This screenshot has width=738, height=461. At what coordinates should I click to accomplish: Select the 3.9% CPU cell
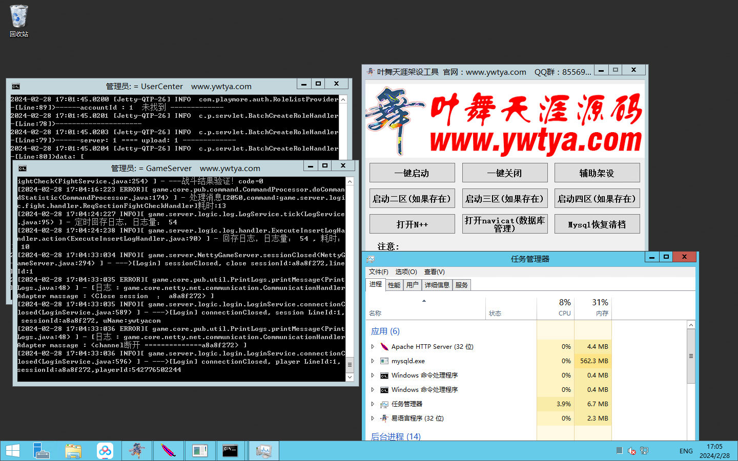556,404
